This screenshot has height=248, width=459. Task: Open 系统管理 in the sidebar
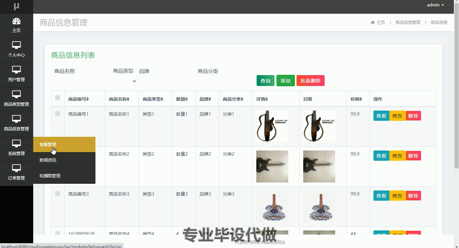(x=16, y=149)
